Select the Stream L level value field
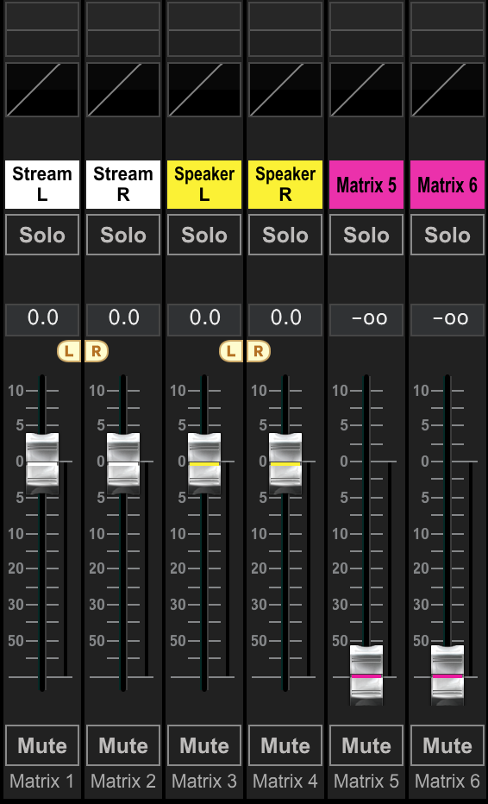This screenshot has height=804, width=488. [x=42, y=319]
